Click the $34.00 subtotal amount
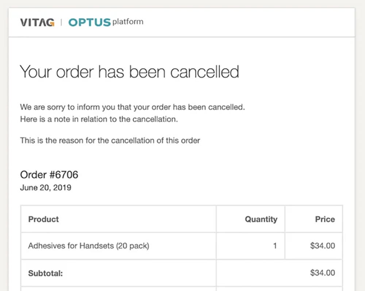The height and width of the screenshot is (291, 365). click(322, 273)
